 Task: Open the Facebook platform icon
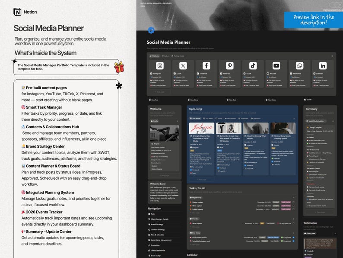(206, 65)
